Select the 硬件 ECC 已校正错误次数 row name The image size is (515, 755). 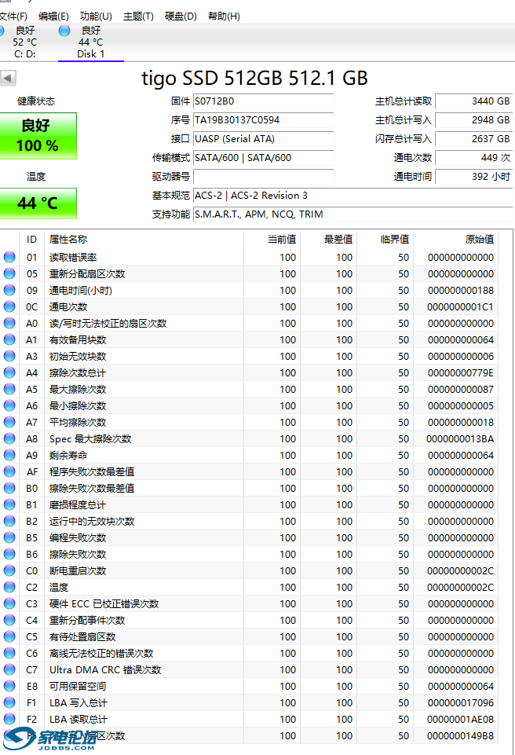tap(104, 603)
